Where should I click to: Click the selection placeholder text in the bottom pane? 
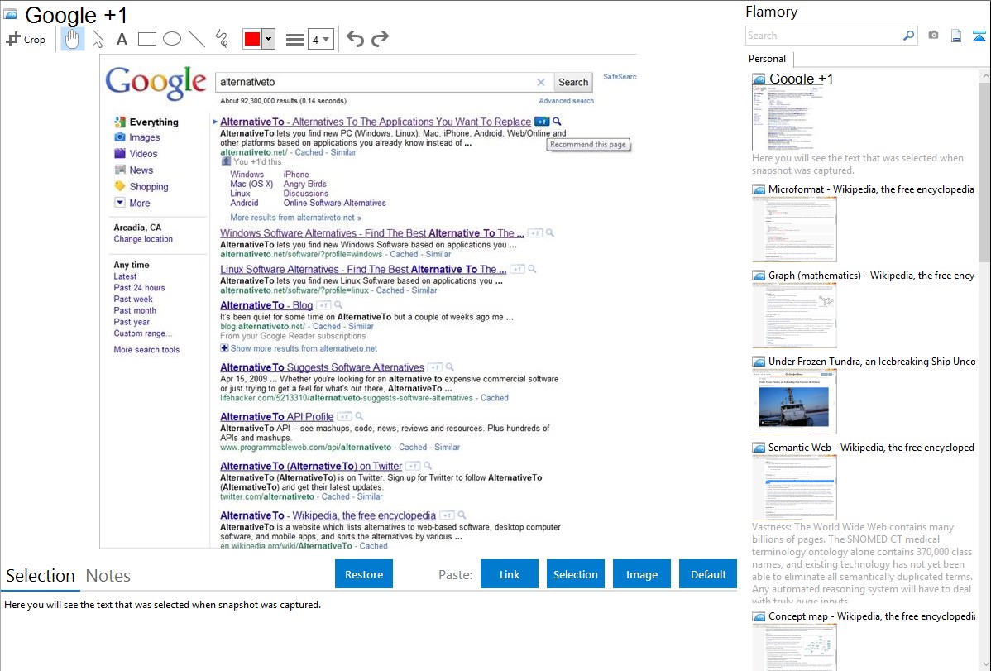click(x=162, y=606)
